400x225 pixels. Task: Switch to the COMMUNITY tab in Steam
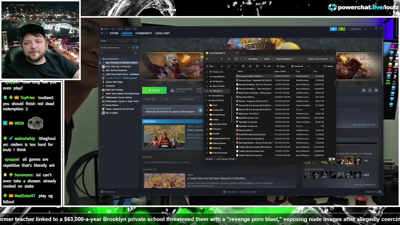click(144, 33)
